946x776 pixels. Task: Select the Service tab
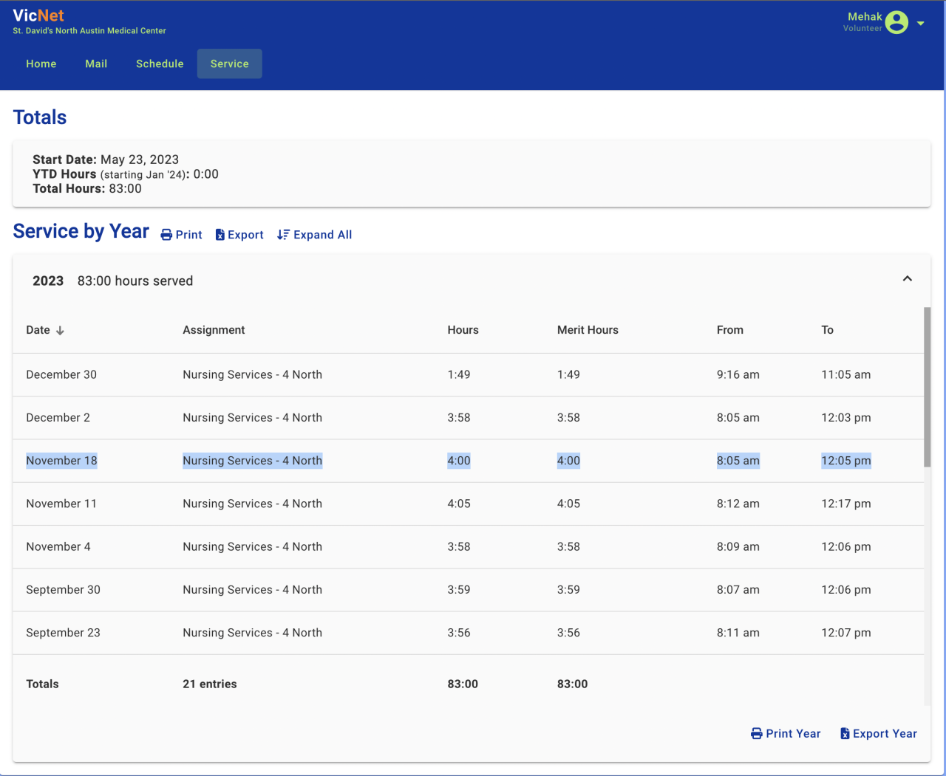click(x=229, y=63)
